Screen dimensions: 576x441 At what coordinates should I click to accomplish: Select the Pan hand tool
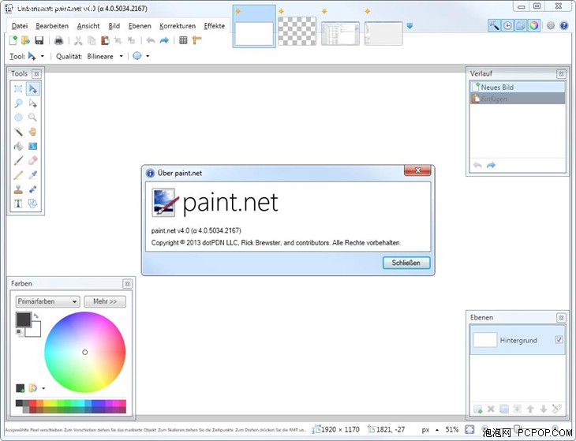coord(32,132)
